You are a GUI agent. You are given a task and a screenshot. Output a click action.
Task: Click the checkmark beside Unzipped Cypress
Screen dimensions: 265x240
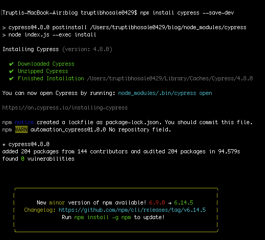point(11,71)
